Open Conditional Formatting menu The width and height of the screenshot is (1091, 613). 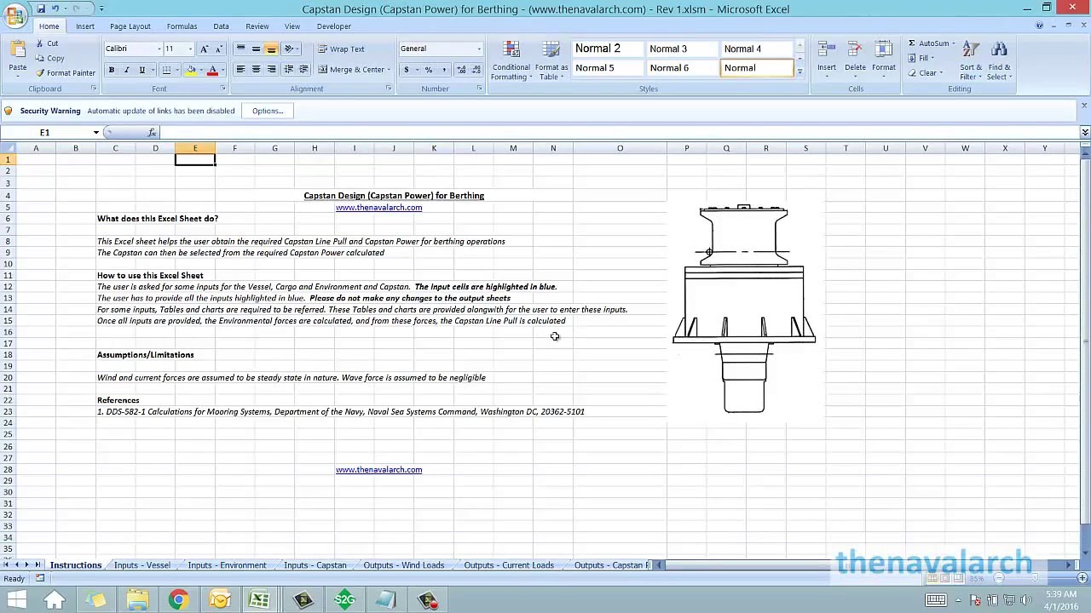pos(511,61)
